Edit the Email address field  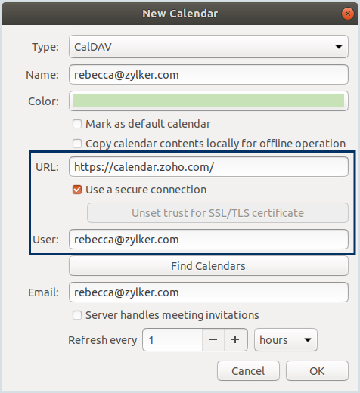click(209, 292)
